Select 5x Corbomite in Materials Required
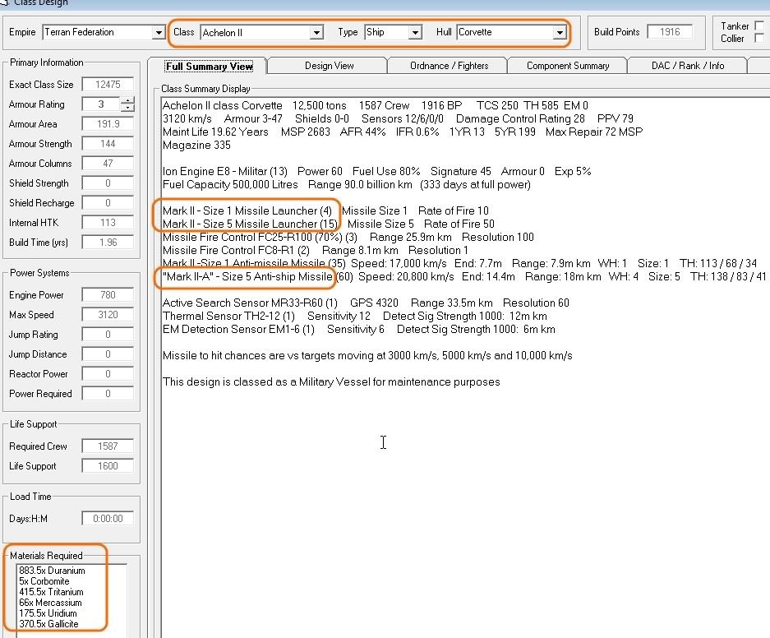Viewport: 770px width, 638px height. click(x=44, y=581)
